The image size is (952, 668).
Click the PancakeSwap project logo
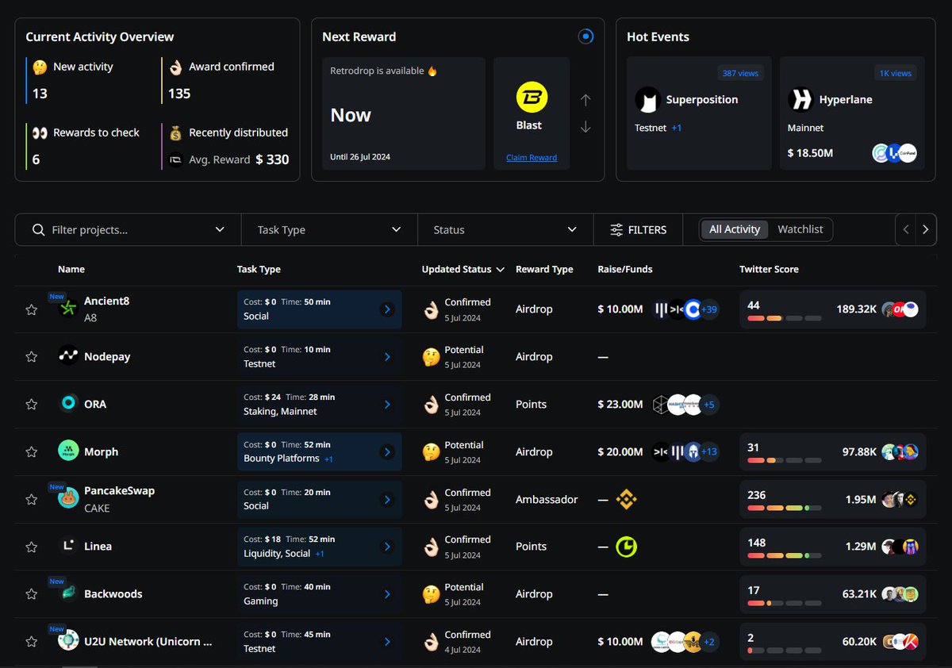tap(68, 498)
